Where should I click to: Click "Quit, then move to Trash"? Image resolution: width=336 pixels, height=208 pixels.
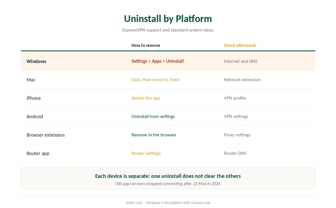point(155,80)
